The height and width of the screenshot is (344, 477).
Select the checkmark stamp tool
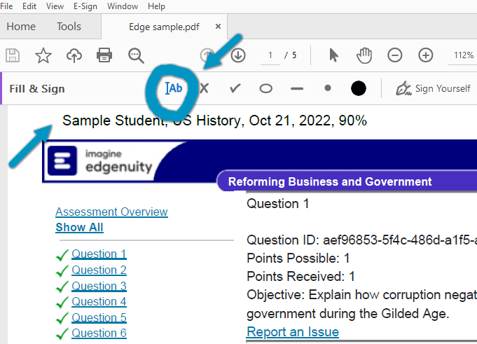235,89
